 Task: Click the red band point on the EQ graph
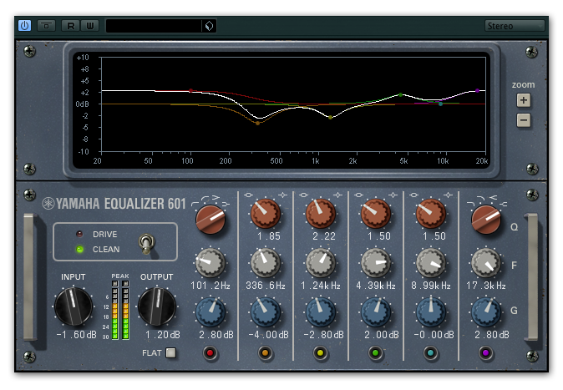click(190, 91)
